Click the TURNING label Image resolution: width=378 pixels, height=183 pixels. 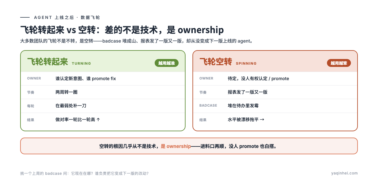(x=81, y=63)
